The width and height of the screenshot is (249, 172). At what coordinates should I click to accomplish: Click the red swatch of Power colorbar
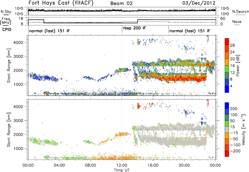pos(227,42)
